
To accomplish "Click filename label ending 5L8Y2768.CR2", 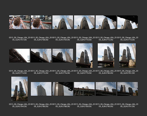I will tap(41, 39).
